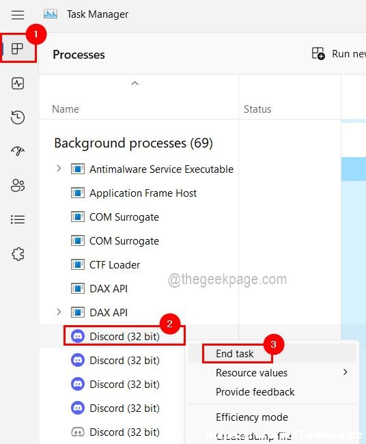Open the Startup apps sidebar icon

coord(18,151)
